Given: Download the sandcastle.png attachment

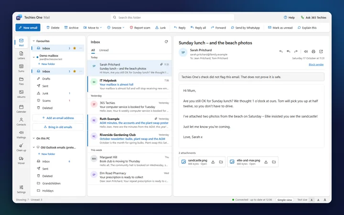Looking at the screenshot, I should 213,162.
